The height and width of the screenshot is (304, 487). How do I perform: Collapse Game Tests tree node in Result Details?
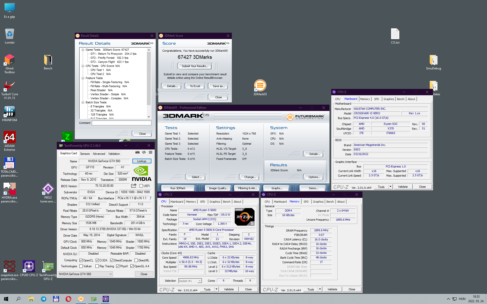83,50
